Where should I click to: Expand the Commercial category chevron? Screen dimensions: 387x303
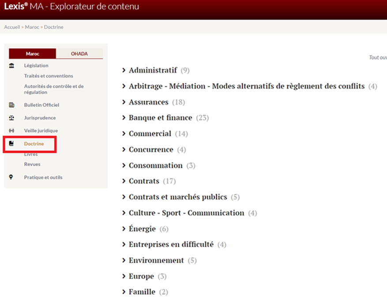[124, 133]
